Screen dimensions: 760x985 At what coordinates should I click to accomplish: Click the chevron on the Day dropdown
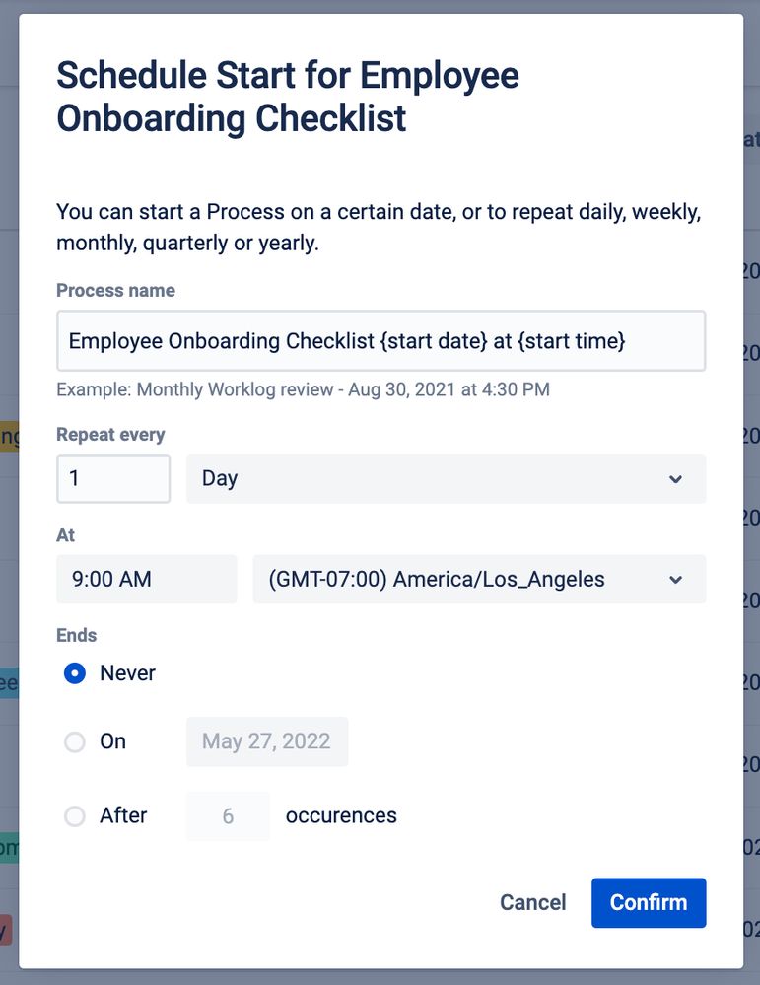(x=675, y=479)
